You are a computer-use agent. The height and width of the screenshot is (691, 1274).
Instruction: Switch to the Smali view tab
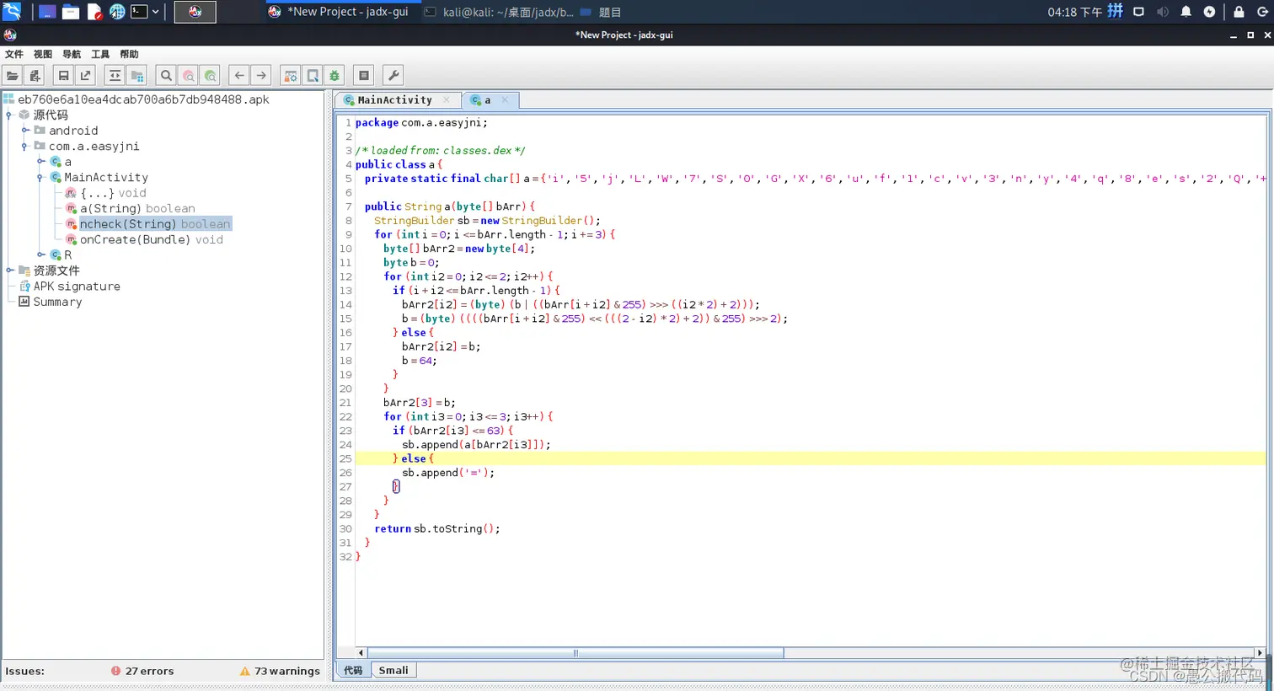pyautogui.click(x=393, y=671)
